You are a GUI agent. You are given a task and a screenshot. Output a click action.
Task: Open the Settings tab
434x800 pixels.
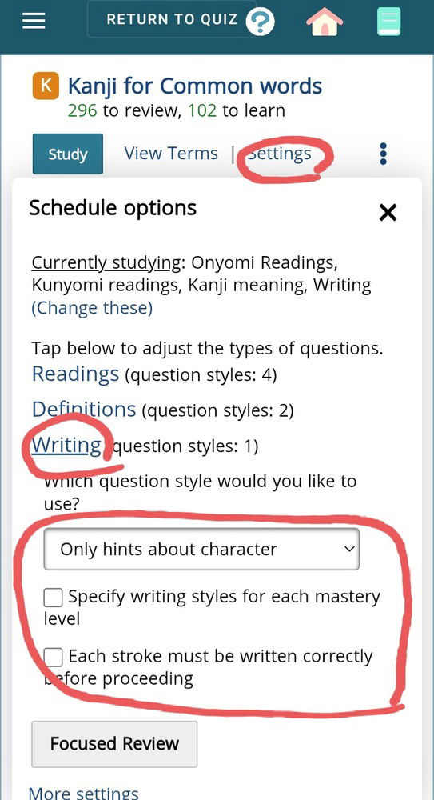280,154
